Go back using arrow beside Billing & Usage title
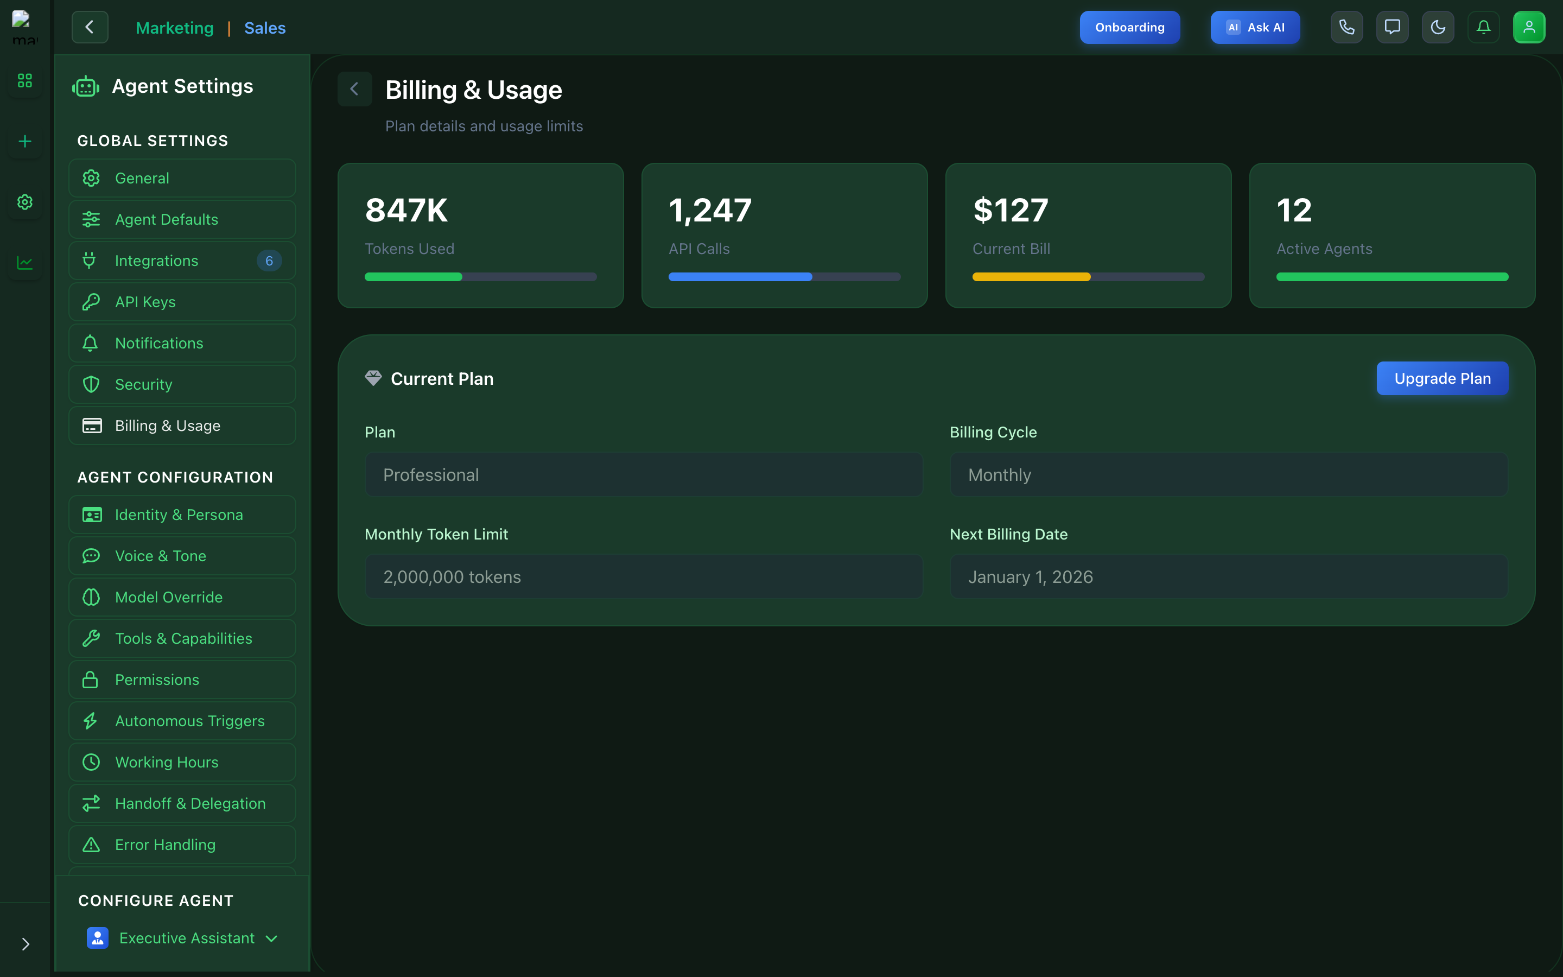Screen dimensions: 1563x977 pos(354,89)
